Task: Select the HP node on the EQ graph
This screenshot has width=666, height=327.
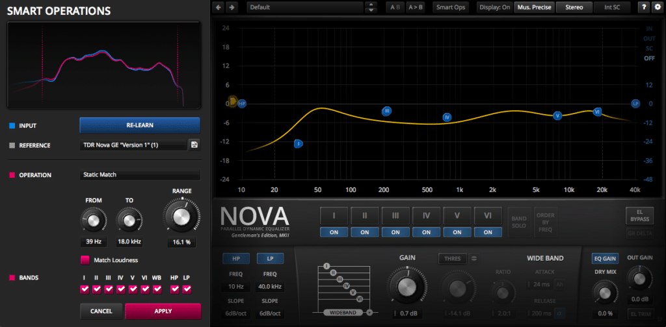Action: coord(242,103)
